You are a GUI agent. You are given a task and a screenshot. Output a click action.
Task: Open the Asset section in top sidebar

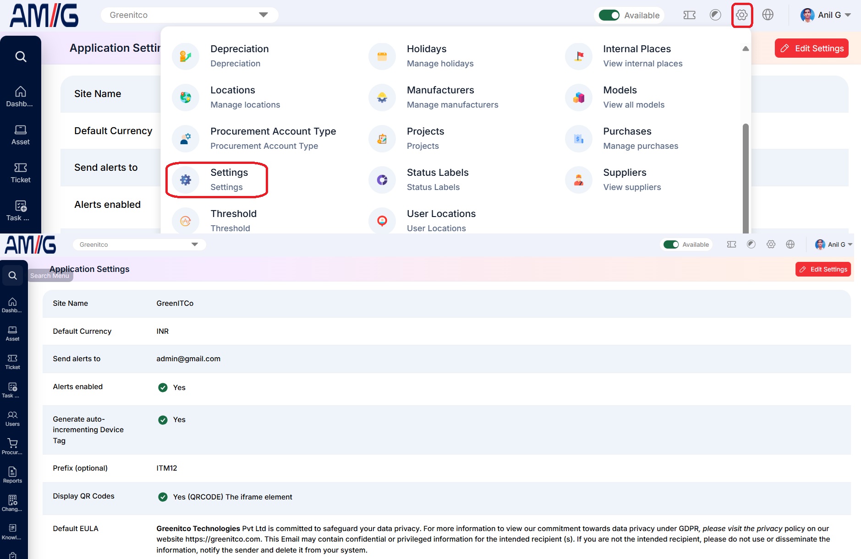[x=21, y=135]
